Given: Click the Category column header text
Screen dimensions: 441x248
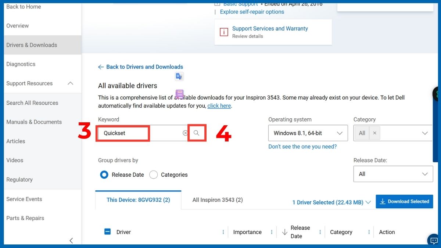Looking at the screenshot, I should point(341,232).
